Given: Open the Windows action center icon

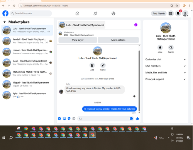Looking at the screenshot, I should (188, 138).
